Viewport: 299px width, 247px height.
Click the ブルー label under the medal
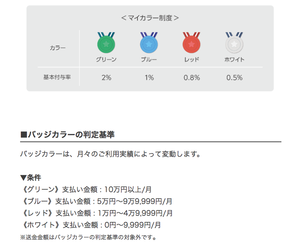[149, 60]
